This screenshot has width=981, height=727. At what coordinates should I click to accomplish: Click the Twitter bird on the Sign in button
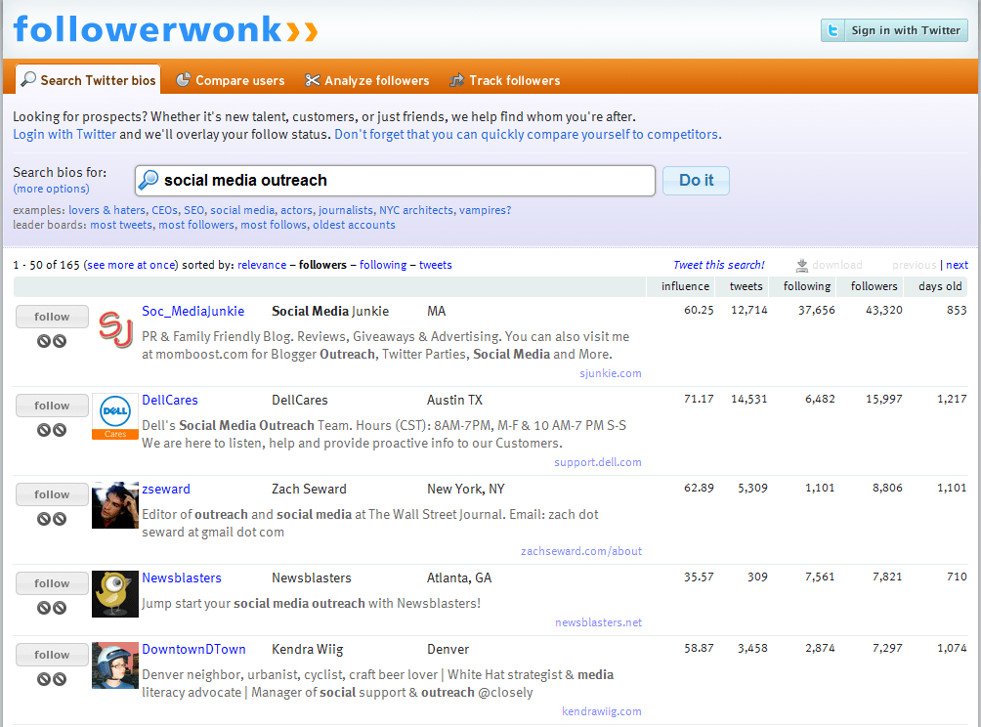[833, 29]
